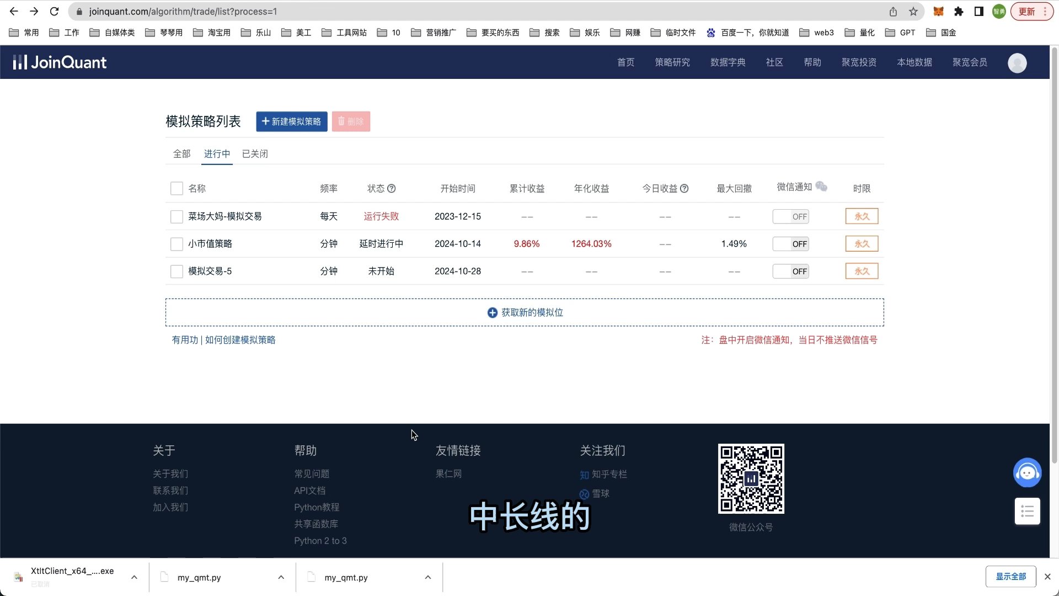Image resolution: width=1059 pixels, height=596 pixels.
Task: Toggle the browser side panel icon
Action: pos(979,12)
